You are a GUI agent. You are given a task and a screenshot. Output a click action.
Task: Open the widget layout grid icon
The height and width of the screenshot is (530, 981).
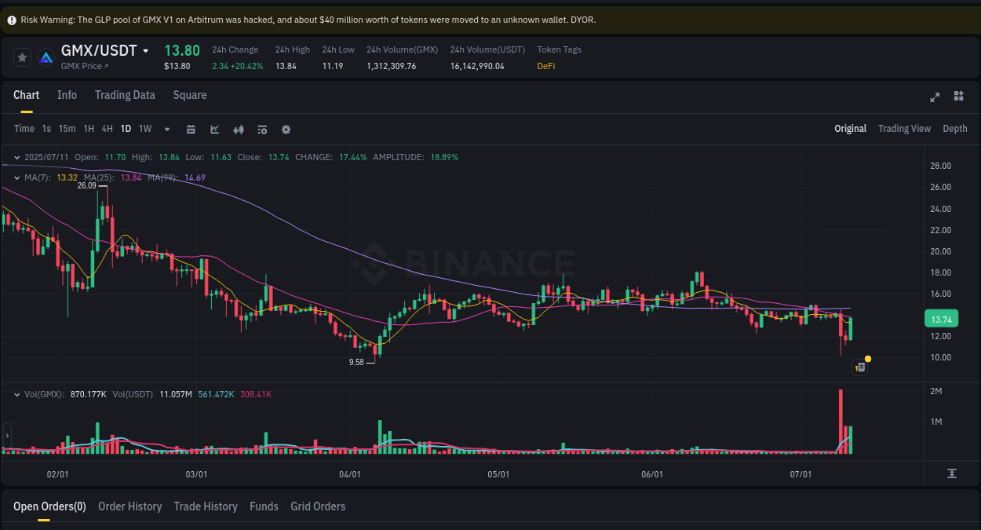coord(958,96)
